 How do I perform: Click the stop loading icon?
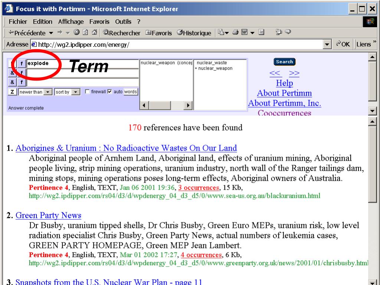(x=76, y=32)
